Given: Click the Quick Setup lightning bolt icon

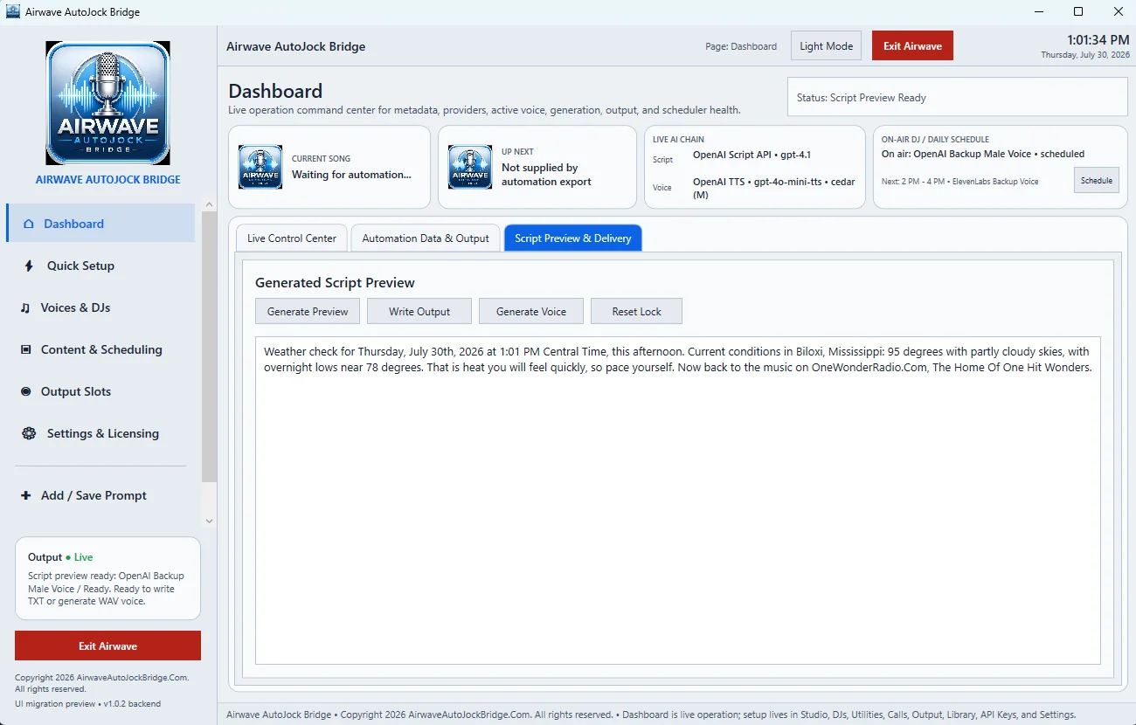Looking at the screenshot, I should click(29, 266).
